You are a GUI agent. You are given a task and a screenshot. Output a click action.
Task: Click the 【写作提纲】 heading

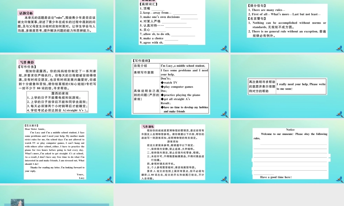tap(142, 61)
